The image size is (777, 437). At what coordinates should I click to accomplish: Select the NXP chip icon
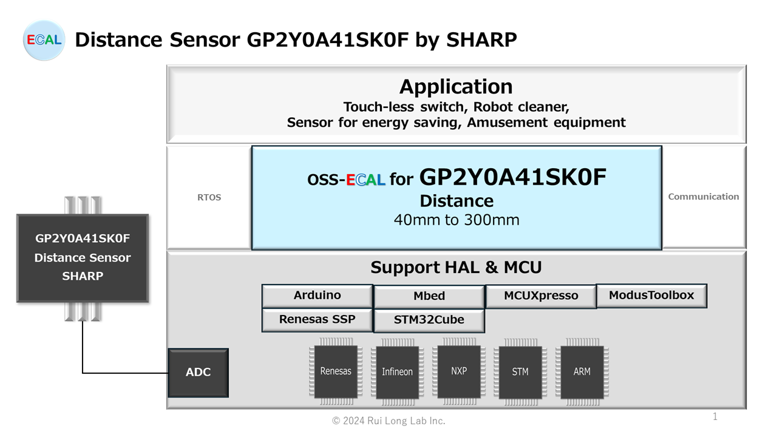point(459,370)
